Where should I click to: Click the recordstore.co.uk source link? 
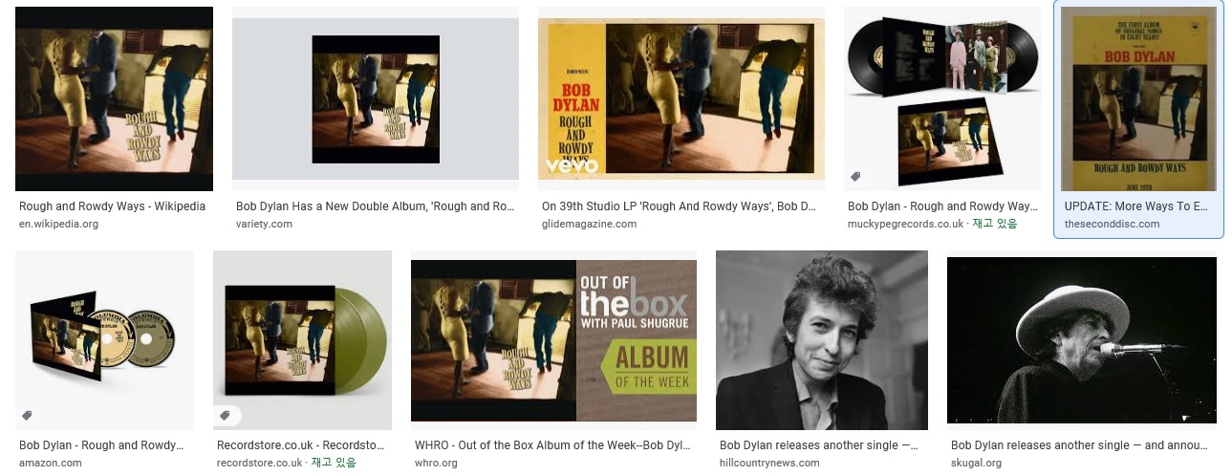point(259,463)
